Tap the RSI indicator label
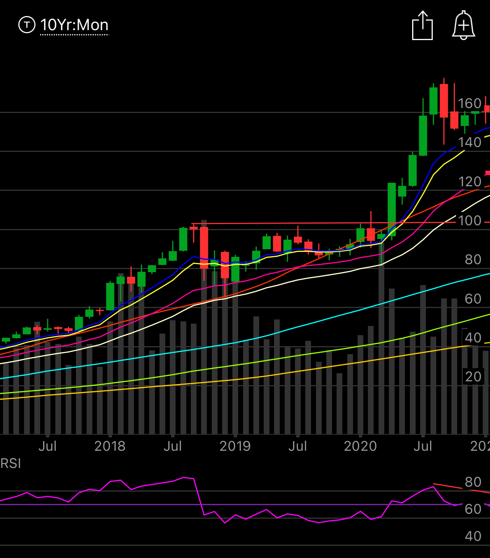 11,463
